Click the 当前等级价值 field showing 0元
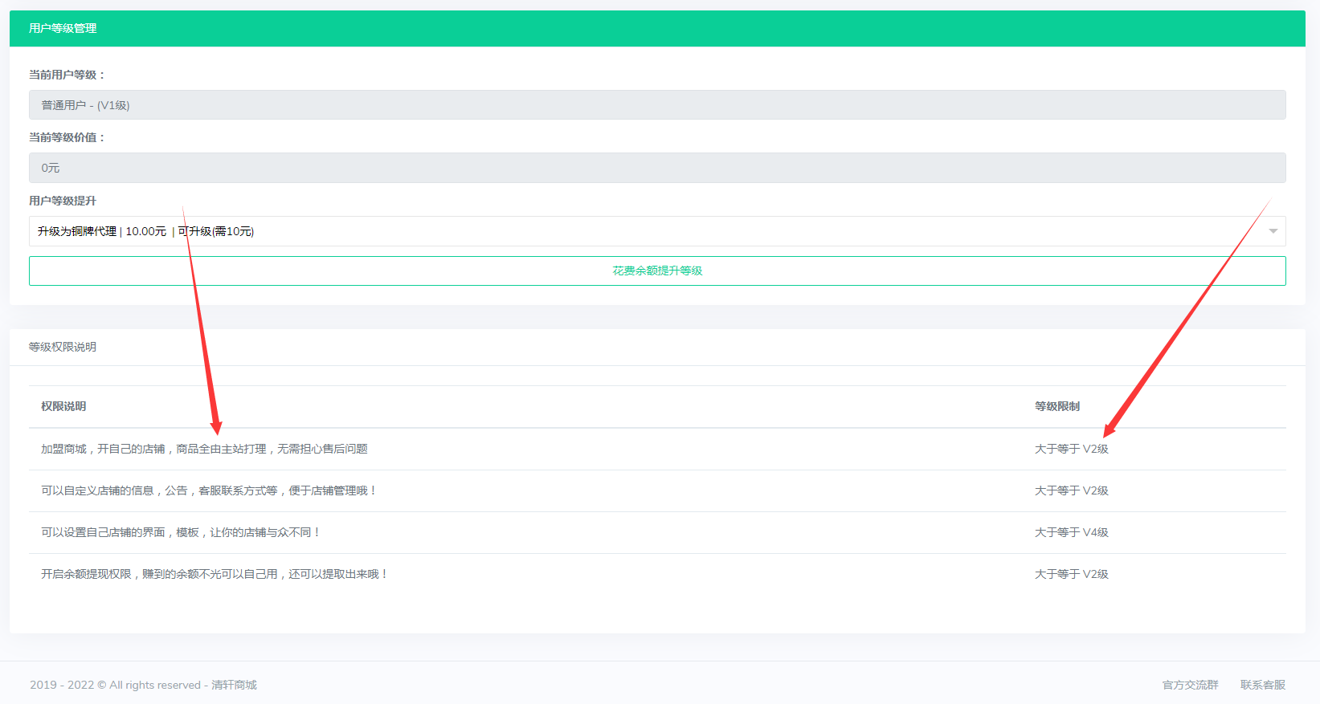The image size is (1320, 704). 657,168
